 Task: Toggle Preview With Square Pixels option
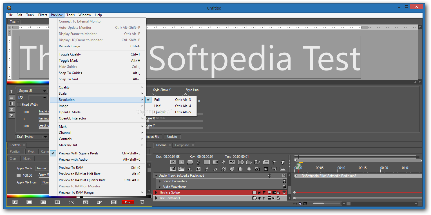[x=98, y=153]
